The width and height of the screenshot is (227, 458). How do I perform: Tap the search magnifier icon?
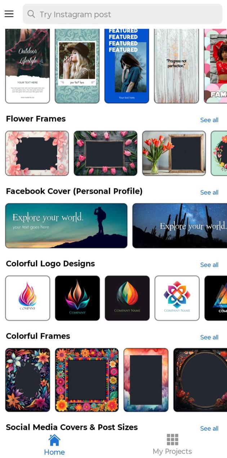[31, 14]
